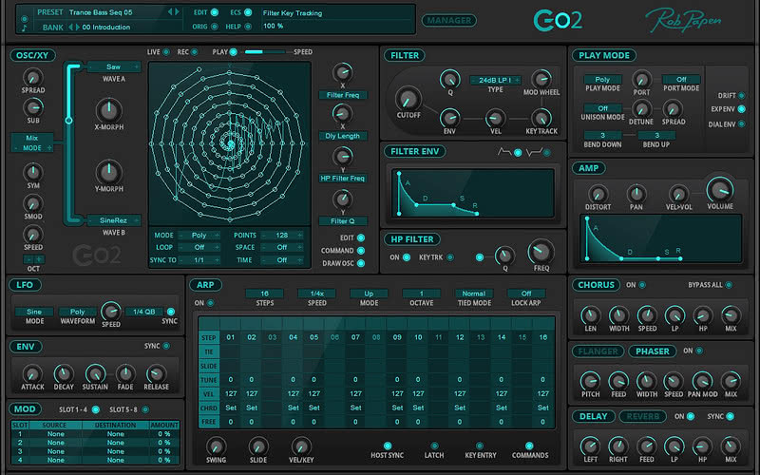
Task: Click the SUB oscillator knob
Action: point(33,107)
